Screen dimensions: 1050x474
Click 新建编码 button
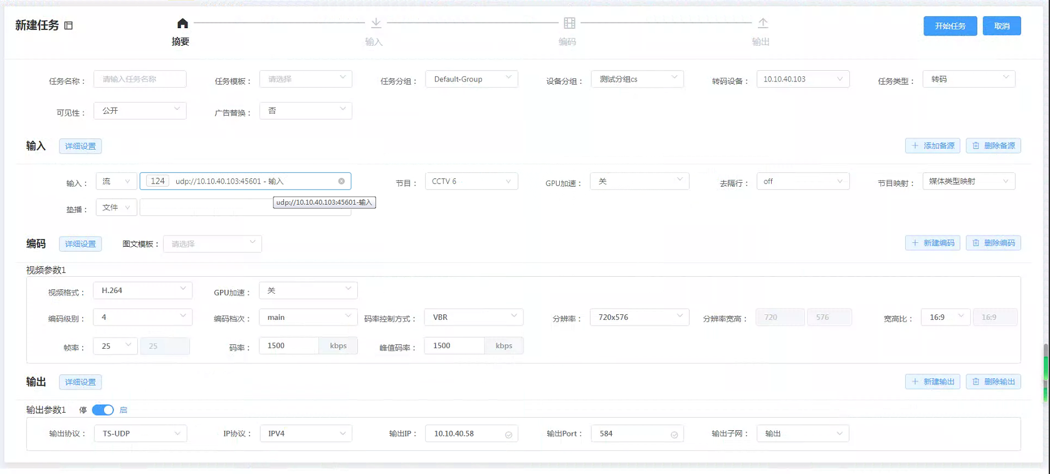click(x=933, y=243)
